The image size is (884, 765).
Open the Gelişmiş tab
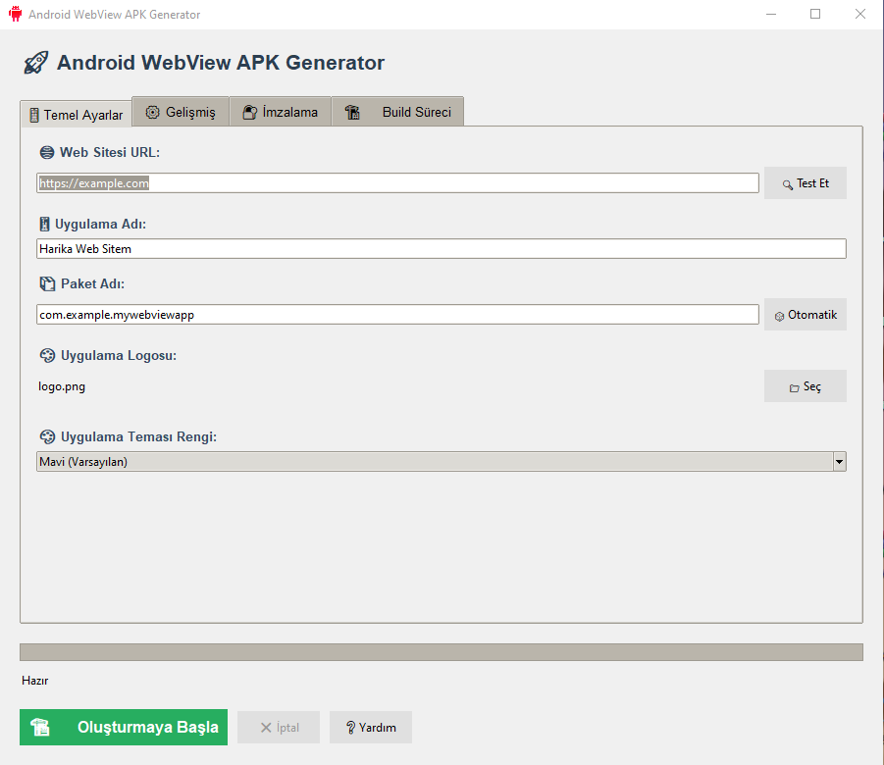[x=181, y=112]
